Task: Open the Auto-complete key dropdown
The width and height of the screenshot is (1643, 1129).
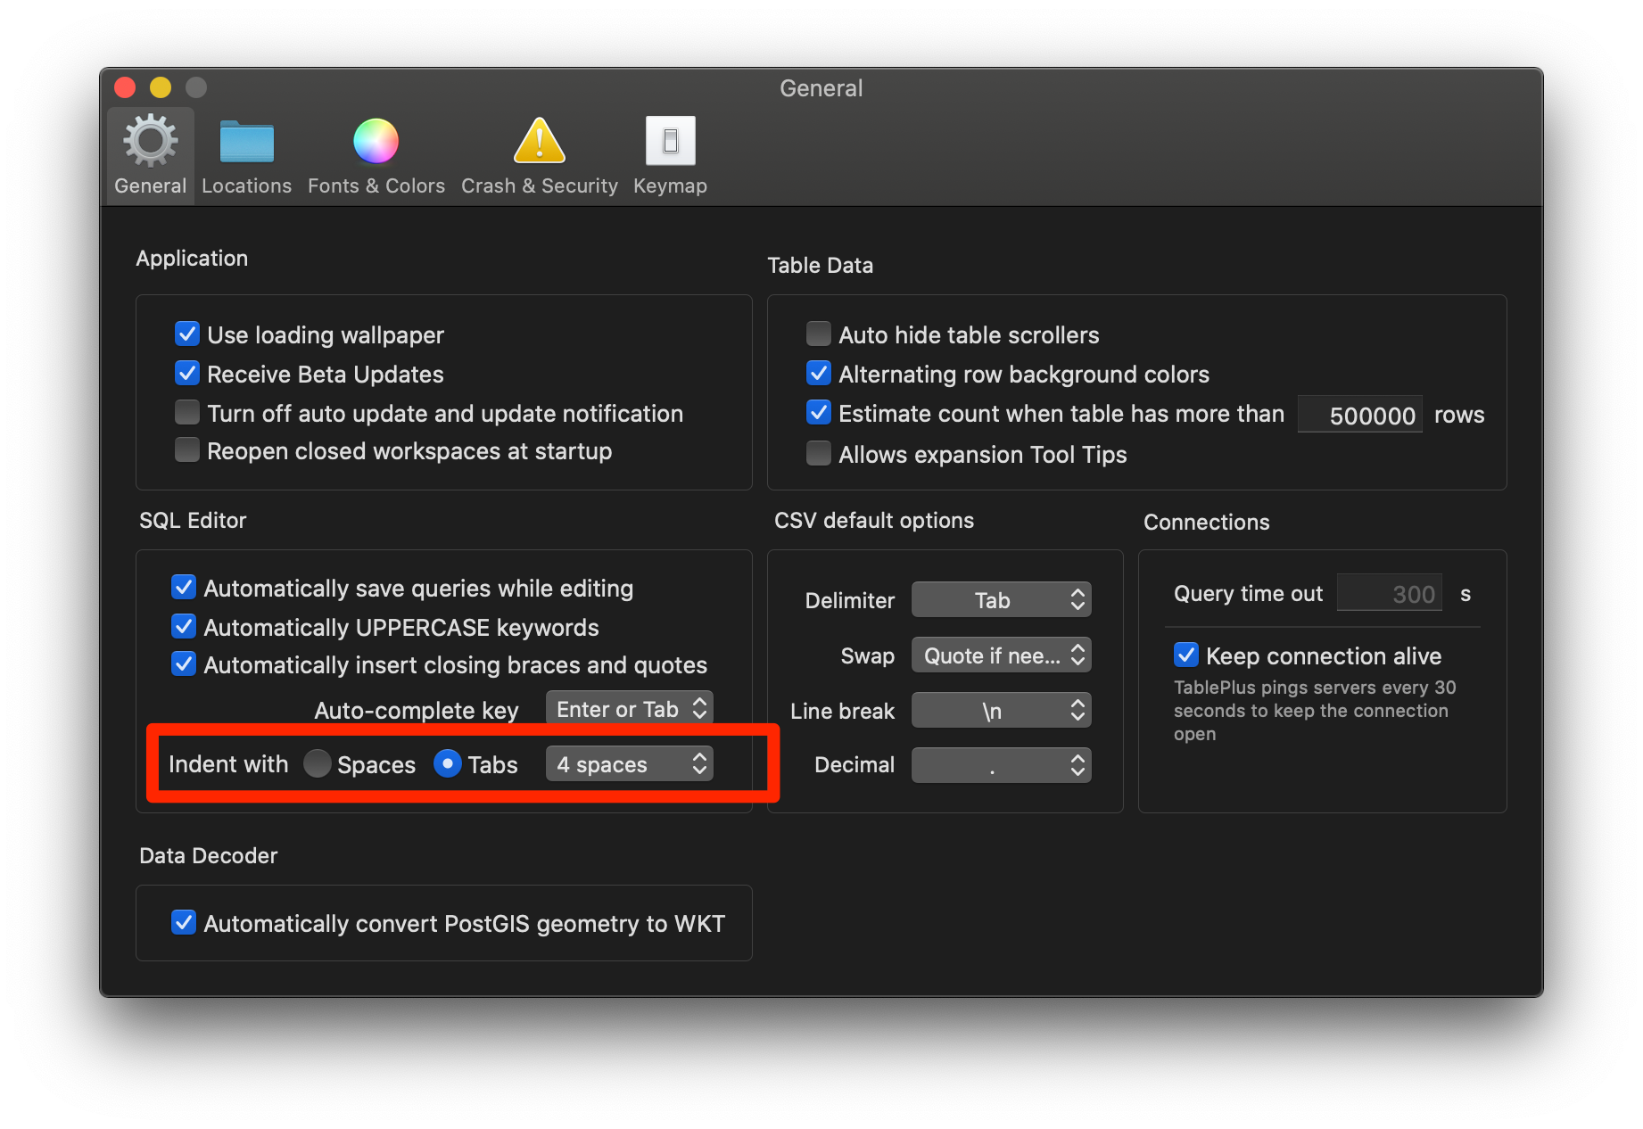Action: [629, 708]
